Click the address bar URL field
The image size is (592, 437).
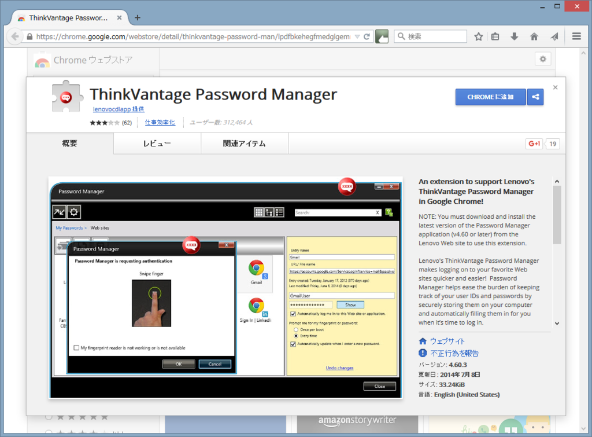193,36
